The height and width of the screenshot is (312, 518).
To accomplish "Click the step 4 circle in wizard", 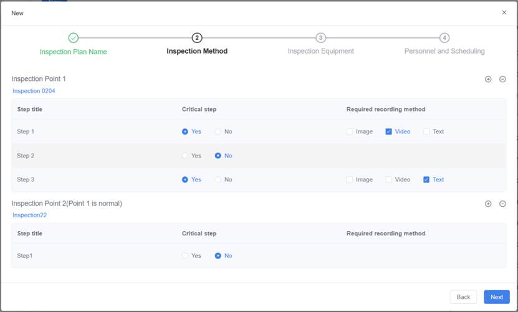I will 444,38.
